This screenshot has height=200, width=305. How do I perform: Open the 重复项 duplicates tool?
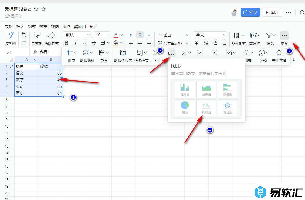255,39
